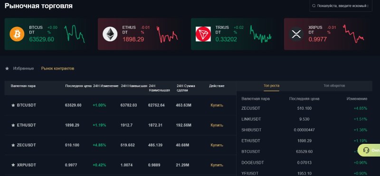The width and height of the screenshot is (380, 176).
Task: Click ZECUSDT pair name in main table
Action: (x=27, y=145)
